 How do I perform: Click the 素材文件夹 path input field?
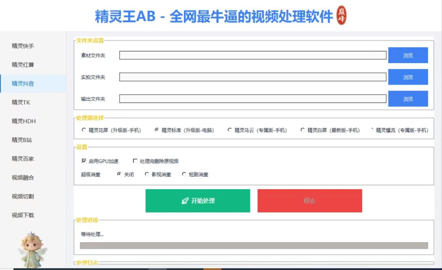point(253,55)
